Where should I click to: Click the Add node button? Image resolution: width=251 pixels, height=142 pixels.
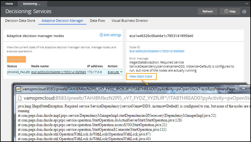coord(16,59)
